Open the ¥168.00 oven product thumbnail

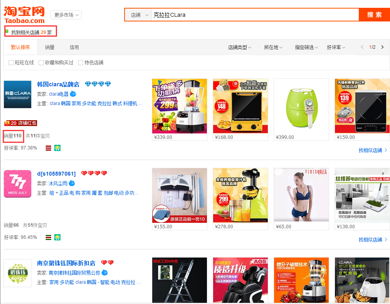tap(240, 106)
